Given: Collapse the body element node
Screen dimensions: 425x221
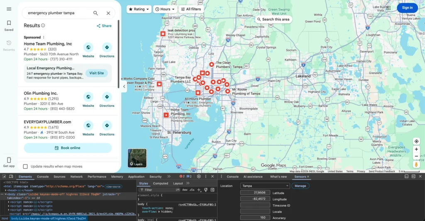Looking at the screenshot, I should point(6,194).
